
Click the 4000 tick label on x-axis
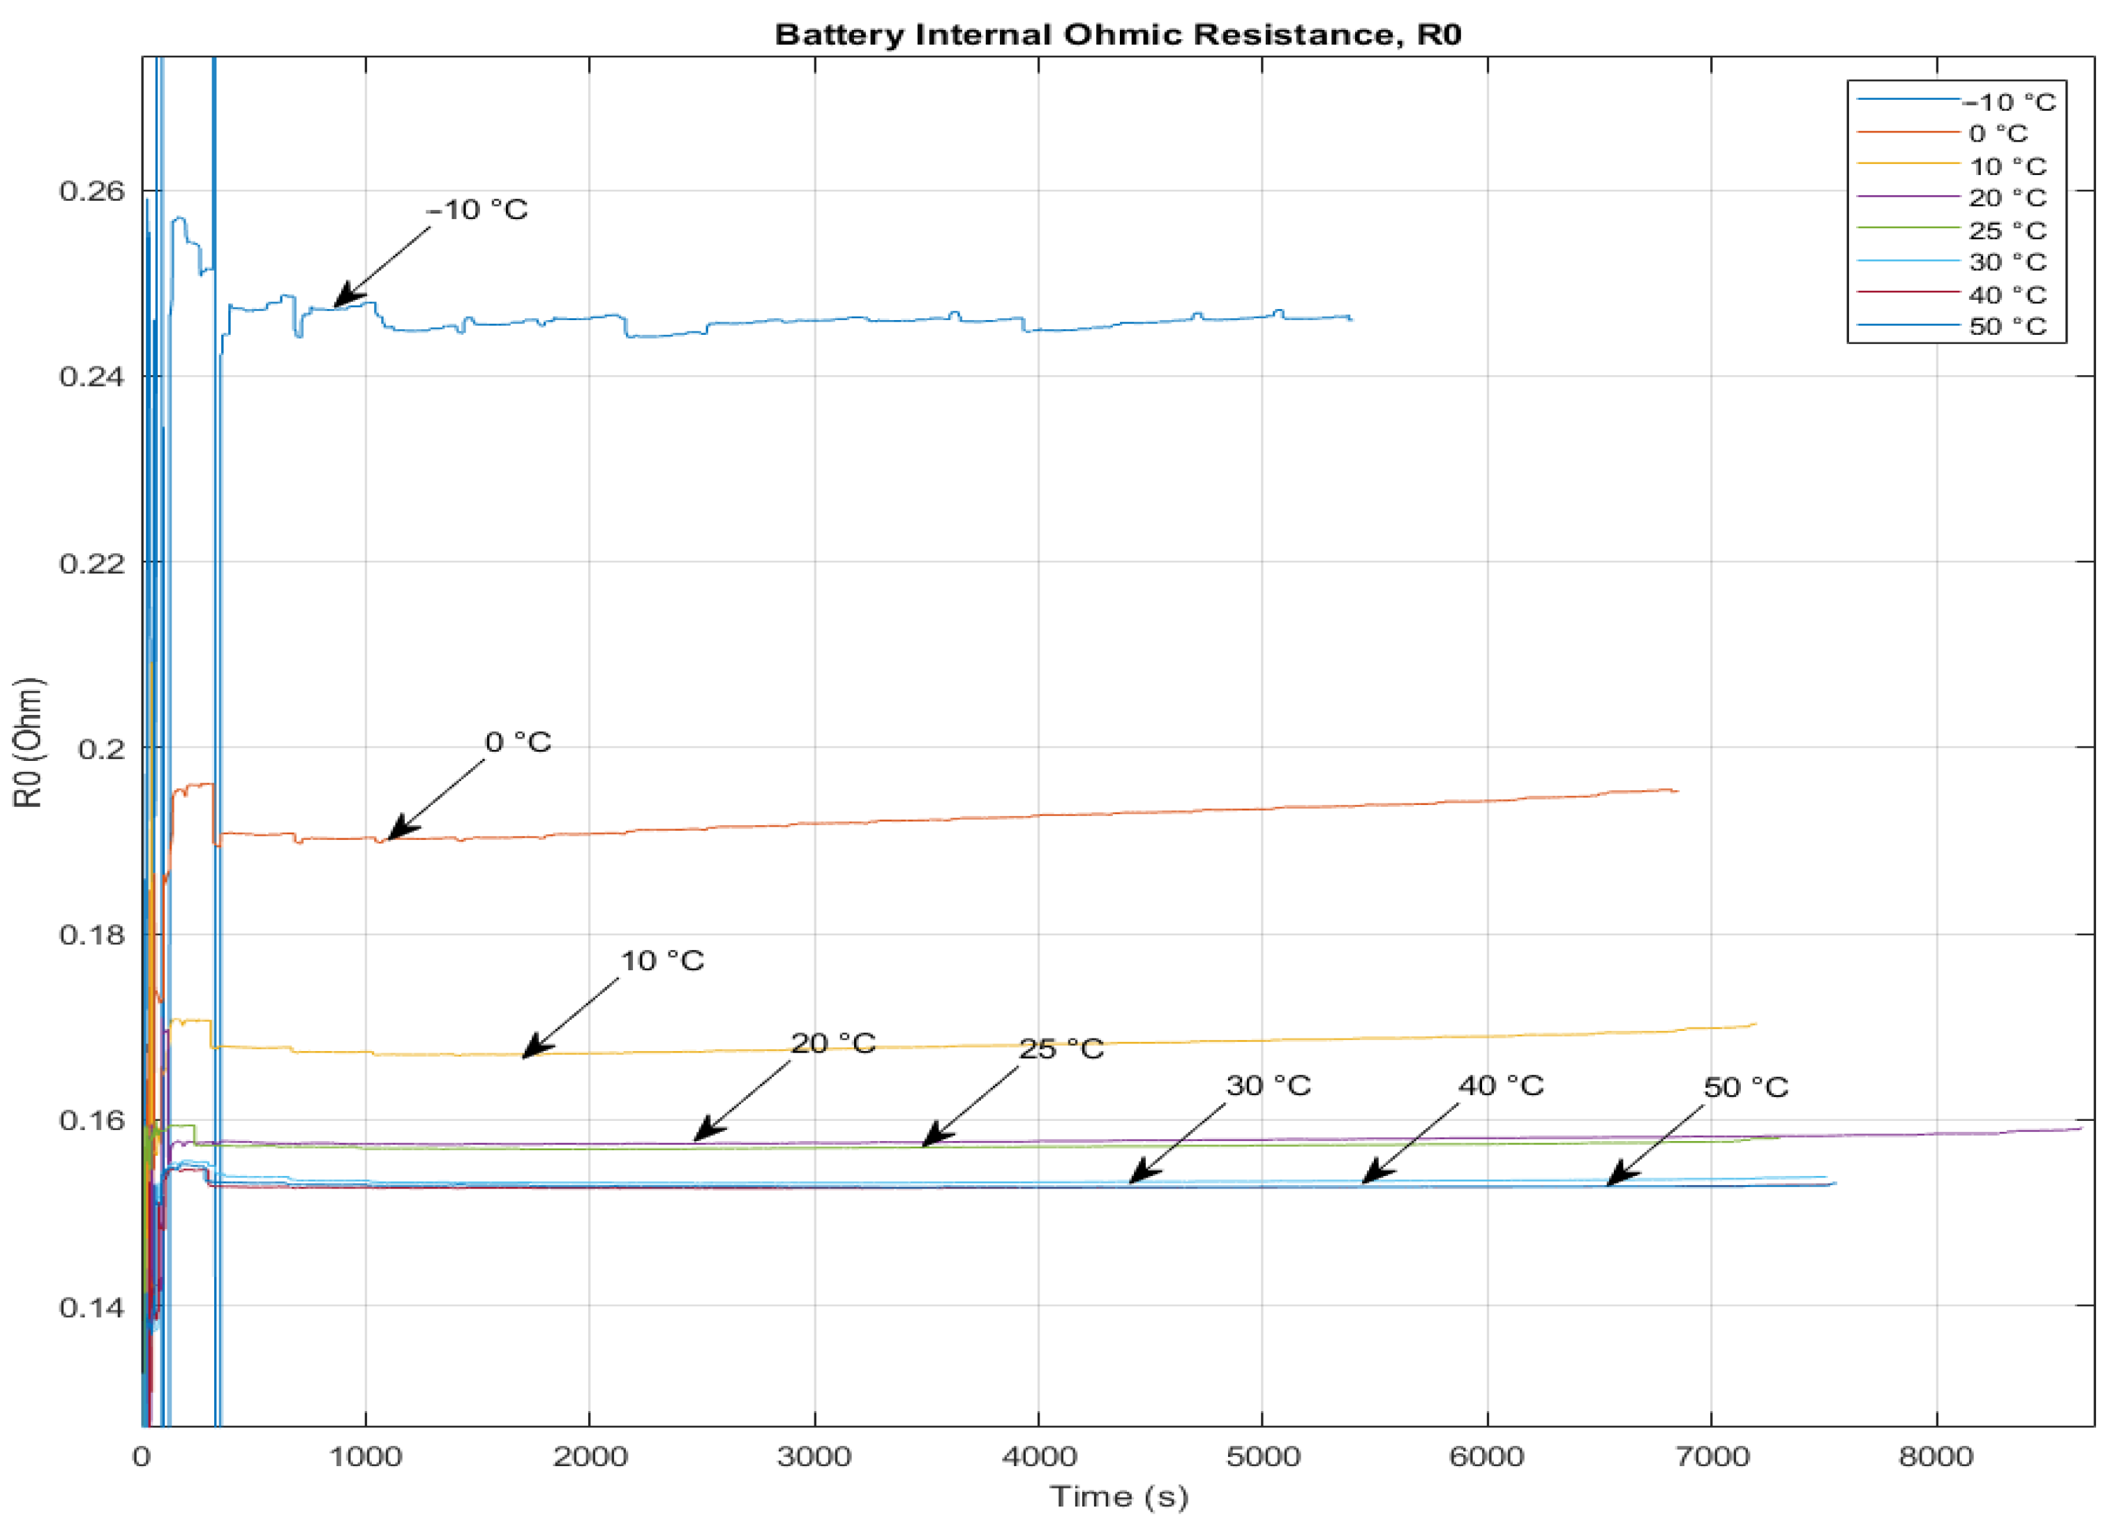click(x=1038, y=1458)
